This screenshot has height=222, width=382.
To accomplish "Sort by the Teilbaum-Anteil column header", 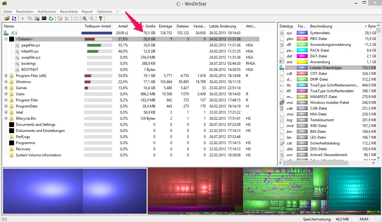I will tap(96, 26).
